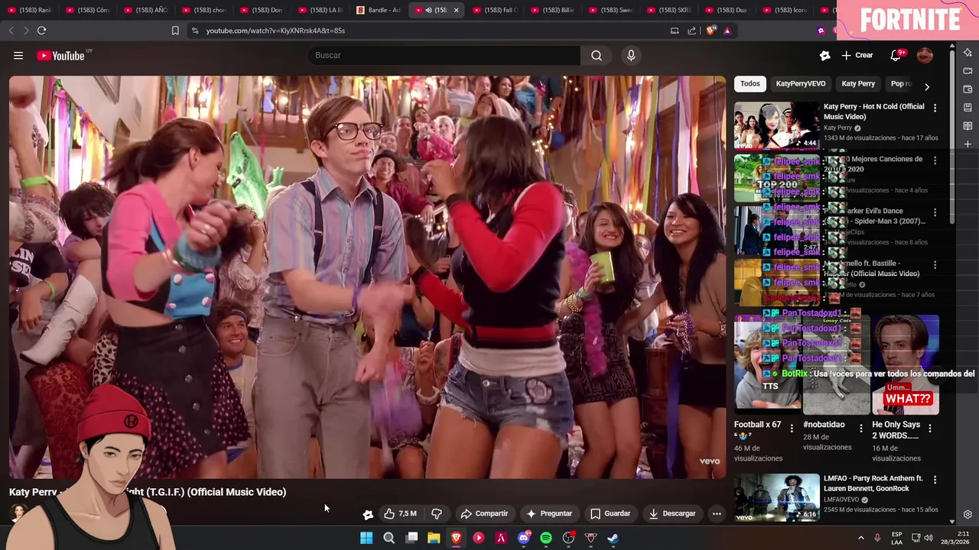The image size is (979, 550).
Task: Switch to the Bandle browser tab
Action: click(379, 10)
